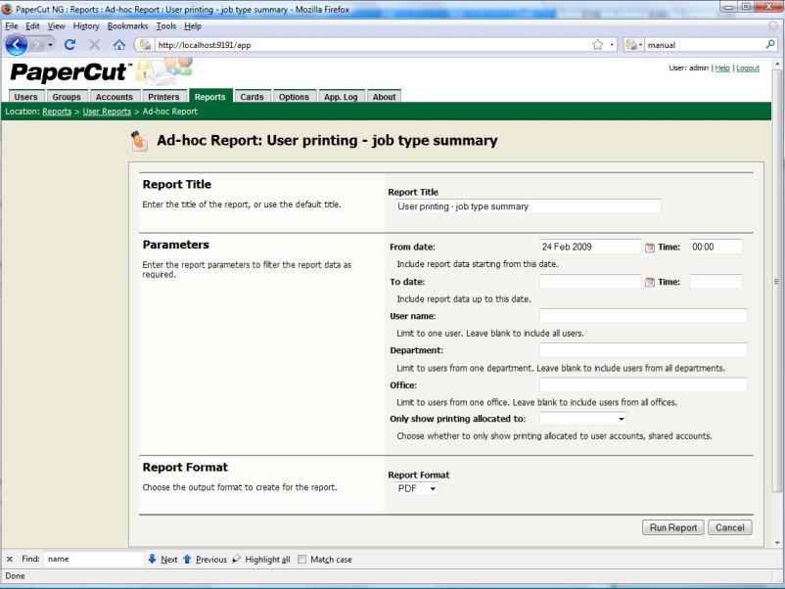Screen dimensions: 785x589
Task: Click the Forward navigation arrow
Action: 36,45
